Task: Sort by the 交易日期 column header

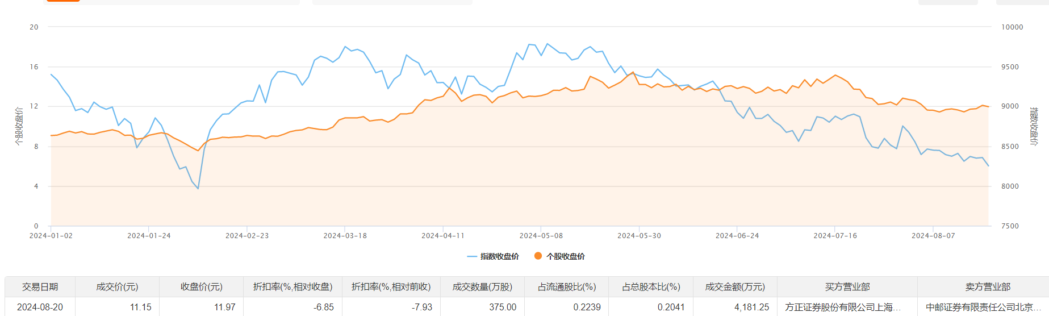Action: click(x=40, y=287)
